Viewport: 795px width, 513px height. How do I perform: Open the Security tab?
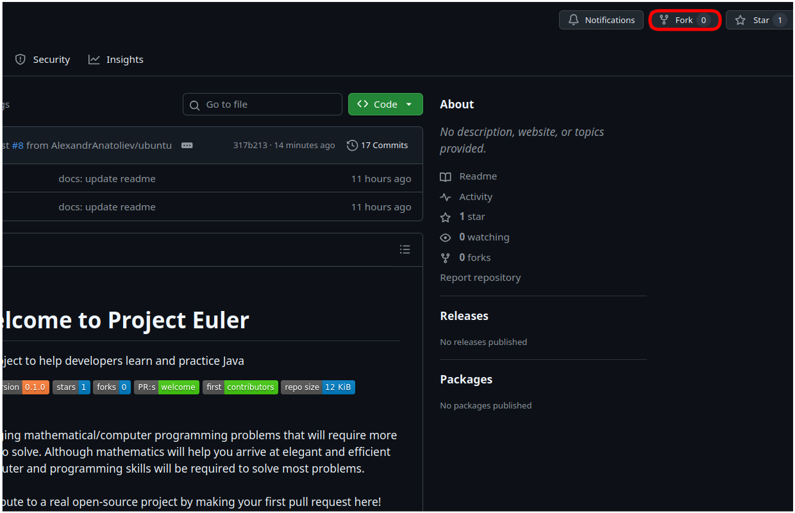(x=43, y=60)
